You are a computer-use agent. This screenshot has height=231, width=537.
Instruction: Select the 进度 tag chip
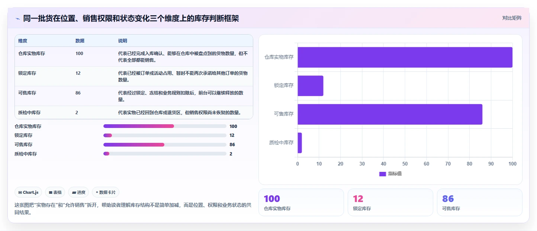pyautogui.click(x=78, y=192)
